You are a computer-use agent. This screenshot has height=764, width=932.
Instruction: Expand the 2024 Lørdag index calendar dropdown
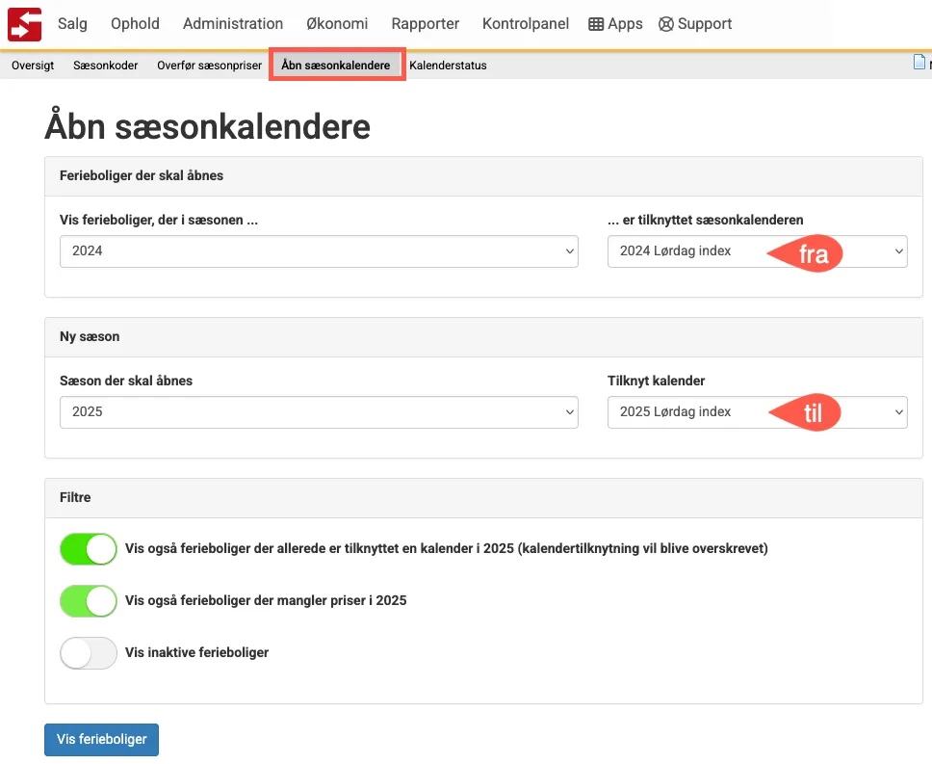[757, 251]
